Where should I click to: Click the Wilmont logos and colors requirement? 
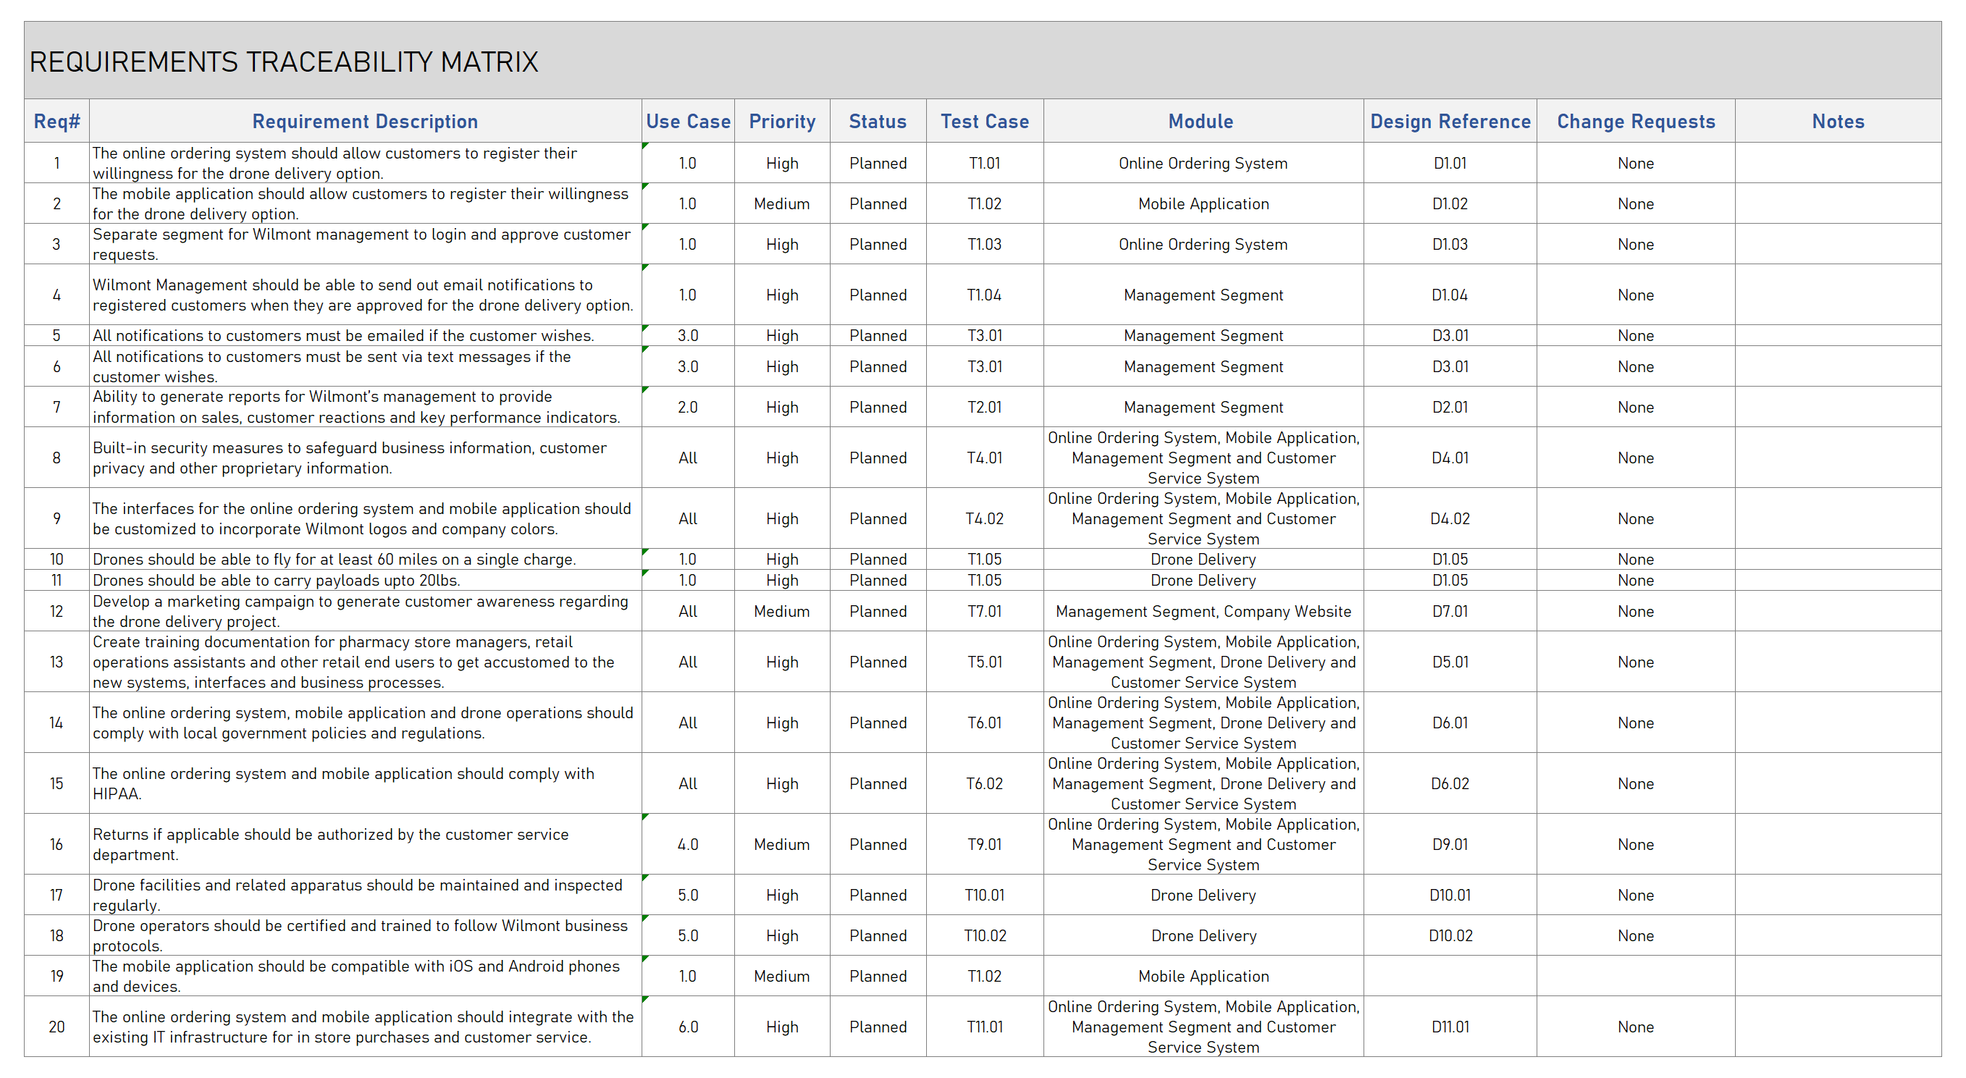[365, 519]
